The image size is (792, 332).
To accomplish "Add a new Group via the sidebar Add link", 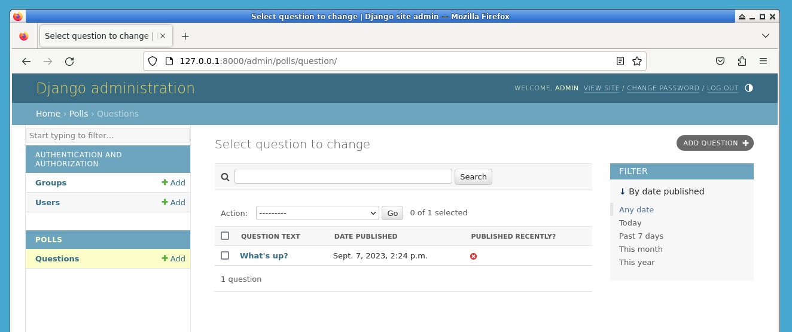I will (173, 182).
